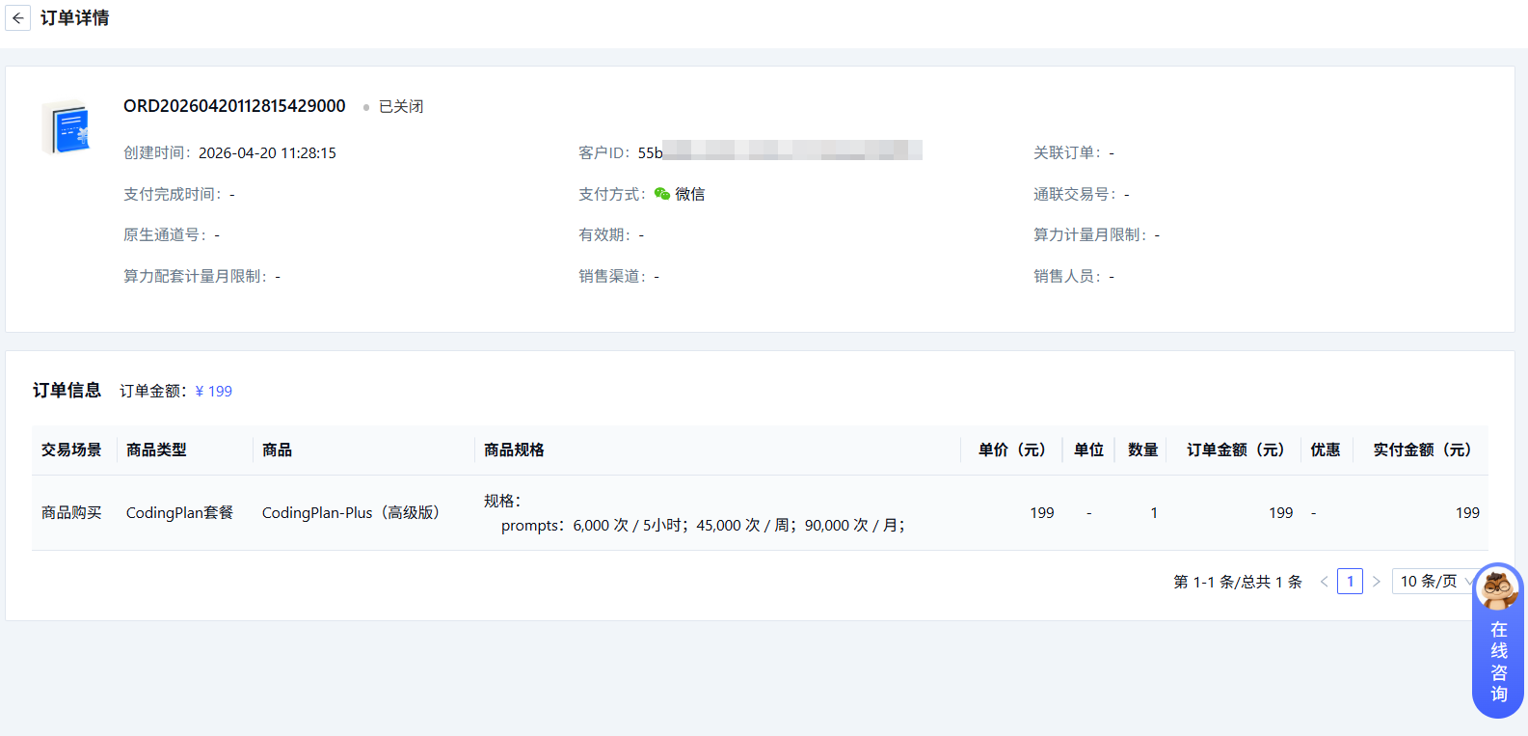Click the 交易场景 column header
Image resolution: width=1528 pixels, height=736 pixels.
click(x=71, y=450)
